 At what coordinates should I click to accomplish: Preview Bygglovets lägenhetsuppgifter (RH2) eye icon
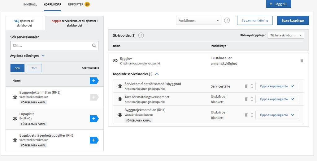tap(15, 140)
